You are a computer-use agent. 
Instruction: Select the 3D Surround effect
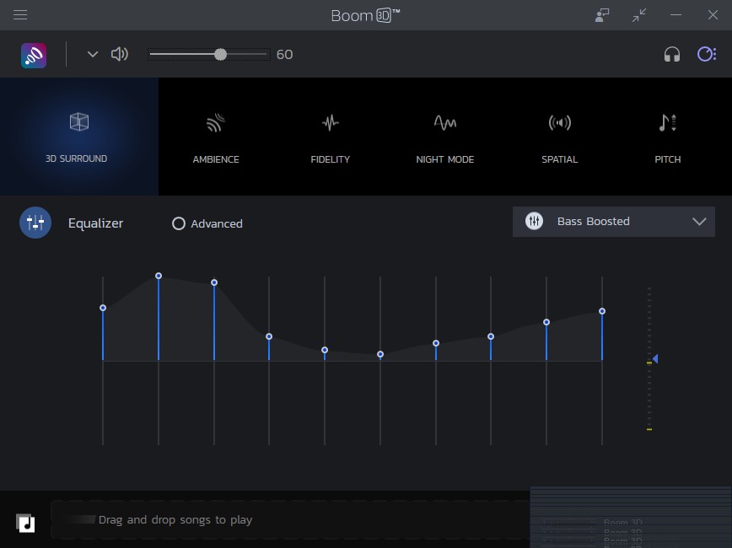pos(79,137)
